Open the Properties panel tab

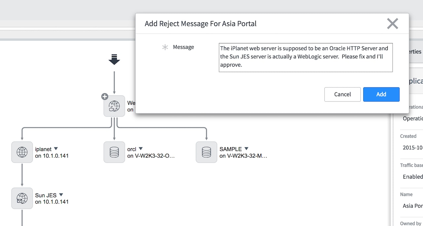click(x=414, y=51)
